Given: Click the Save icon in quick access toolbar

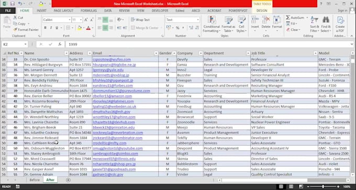Looking at the screenshot, I should pyautogui.click(x=13, y=4).
